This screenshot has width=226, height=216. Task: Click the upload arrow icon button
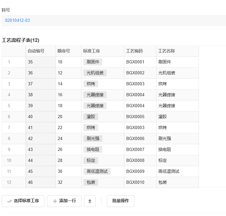tap(90, 201)
